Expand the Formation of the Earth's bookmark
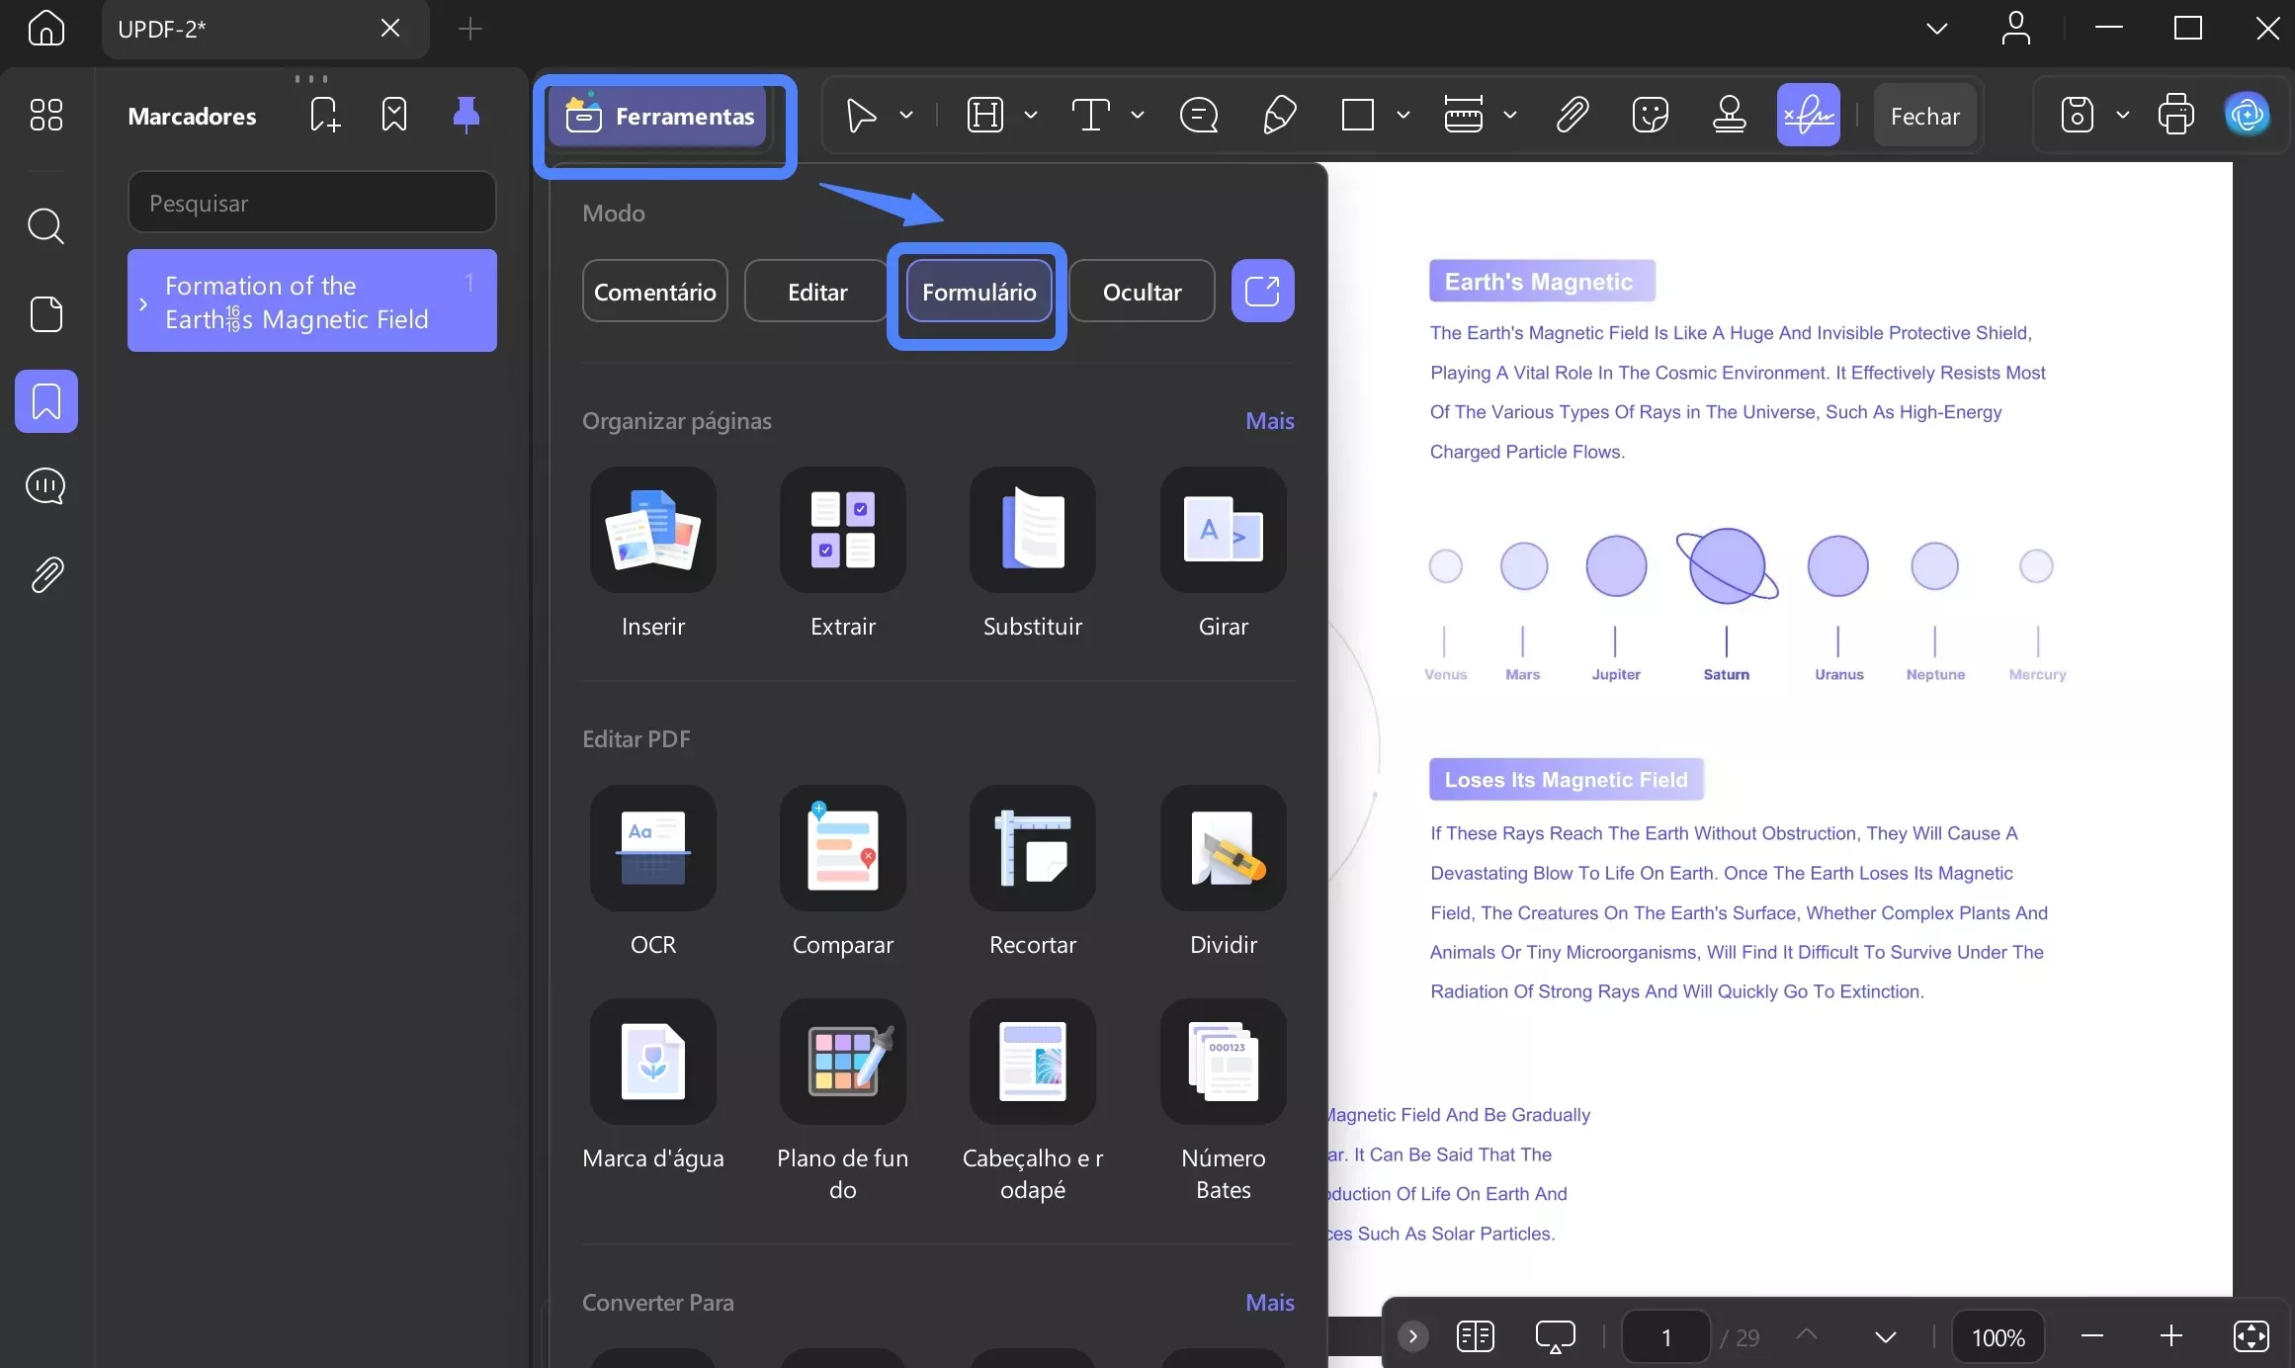Image resolution: width=2295 pixels, height=1368 pixels. (x=143, y=303)
